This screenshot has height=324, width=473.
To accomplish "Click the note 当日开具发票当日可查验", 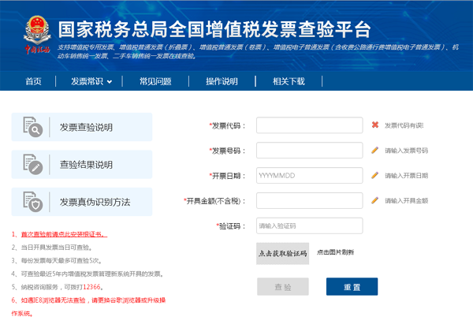I will point(52,248).
